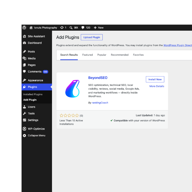Switch to the Favorites tab

[x=138, y=55]
